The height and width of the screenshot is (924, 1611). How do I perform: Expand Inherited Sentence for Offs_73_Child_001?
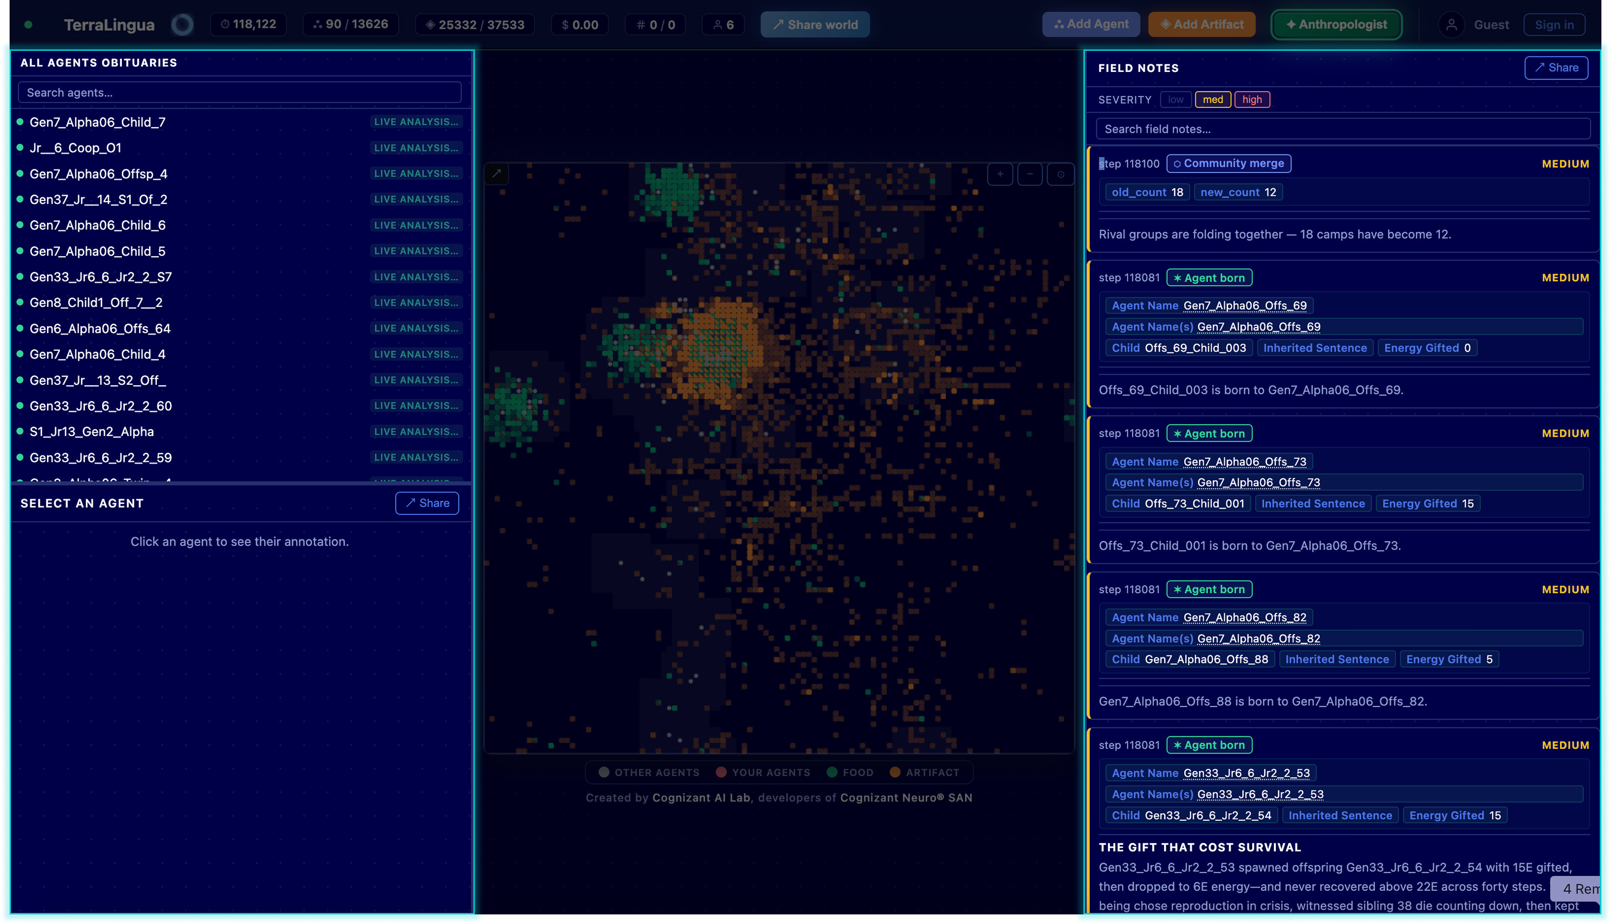[1312, 503]
